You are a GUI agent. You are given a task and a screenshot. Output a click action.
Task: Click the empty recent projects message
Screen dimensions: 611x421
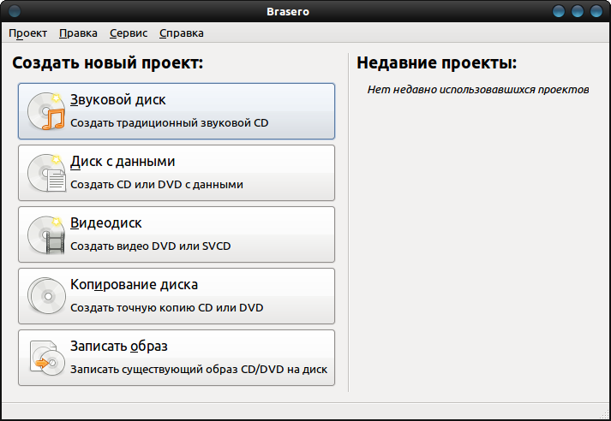point(478,90)
